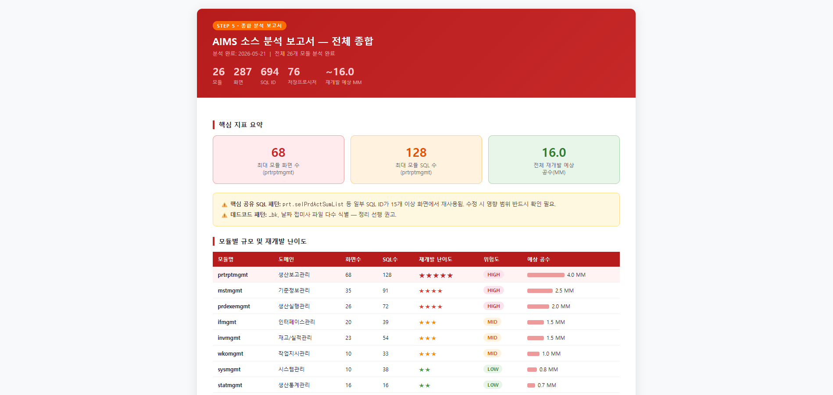Image resolution: width=833 pixels, height=395 pixels.
Task: Click the SQL수 column header
Action: (x=390, y=259)
